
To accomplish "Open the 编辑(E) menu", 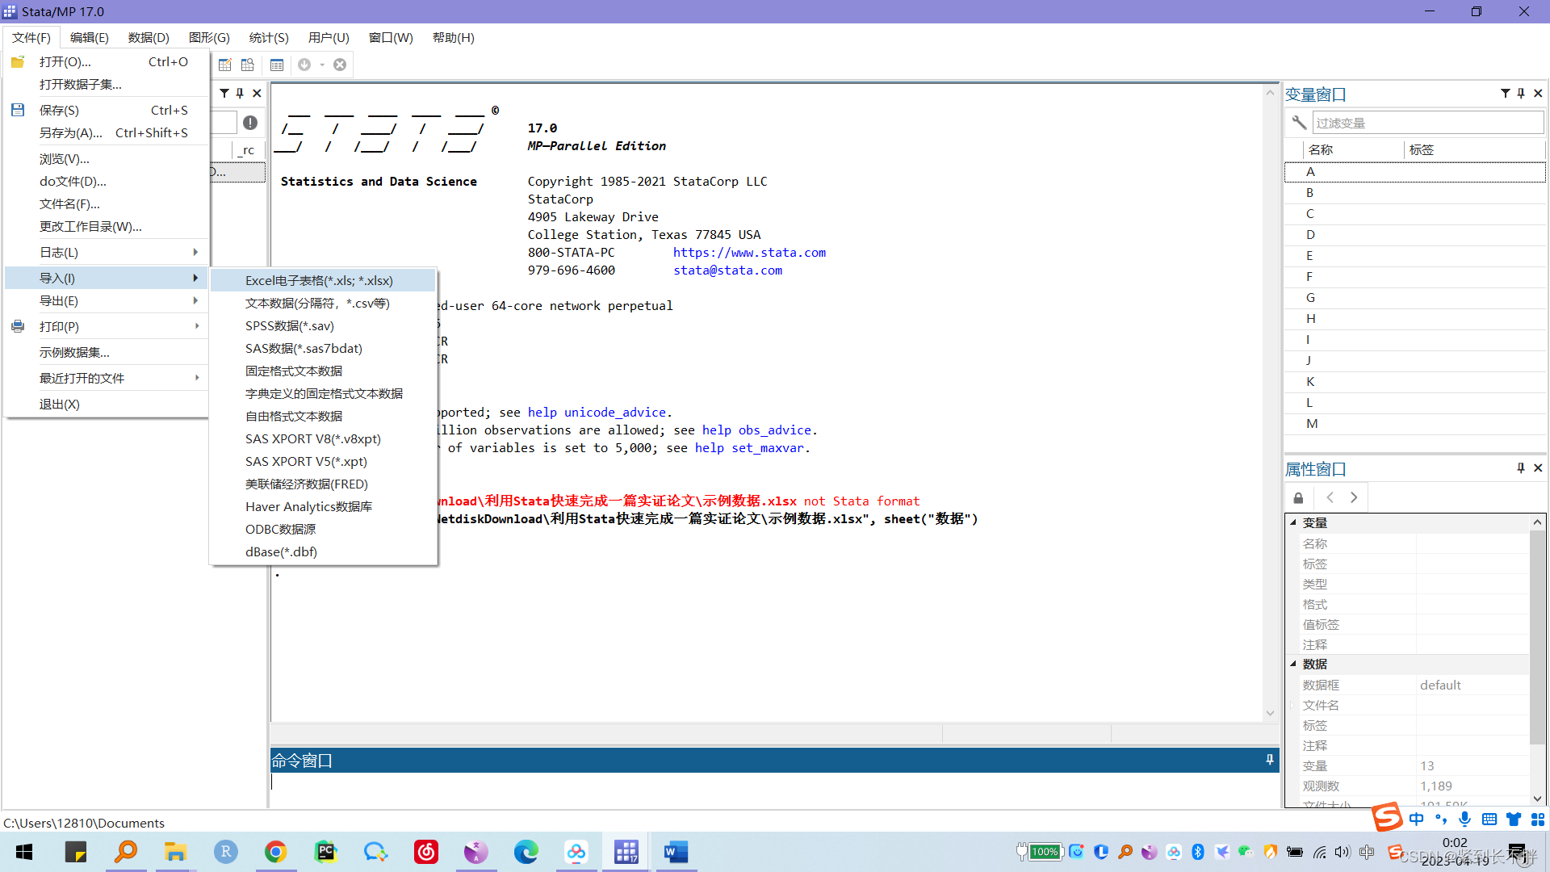I will [90, 37].
